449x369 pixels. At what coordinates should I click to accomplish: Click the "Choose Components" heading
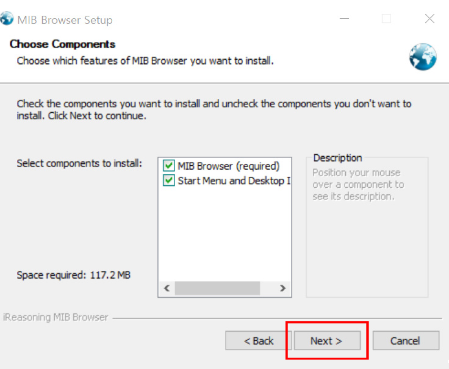62,44
